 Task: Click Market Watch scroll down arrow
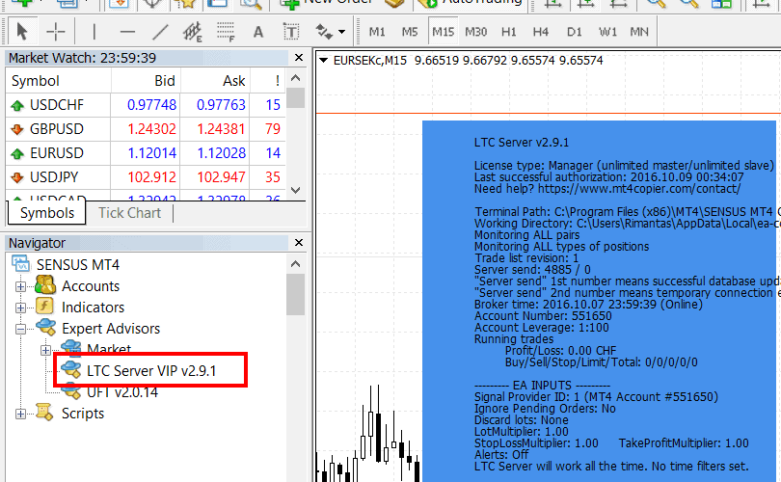point(295,190)
